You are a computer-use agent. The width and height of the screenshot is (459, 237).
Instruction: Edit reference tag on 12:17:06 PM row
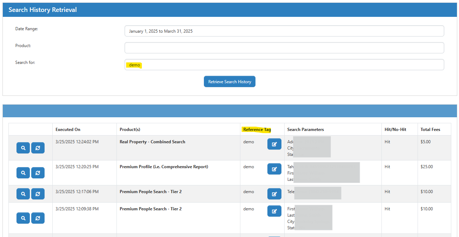274,194
